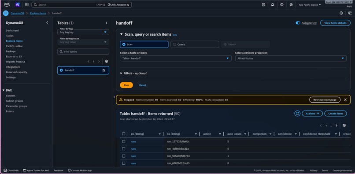Open the services grid menu

click(x=27, y=4)
